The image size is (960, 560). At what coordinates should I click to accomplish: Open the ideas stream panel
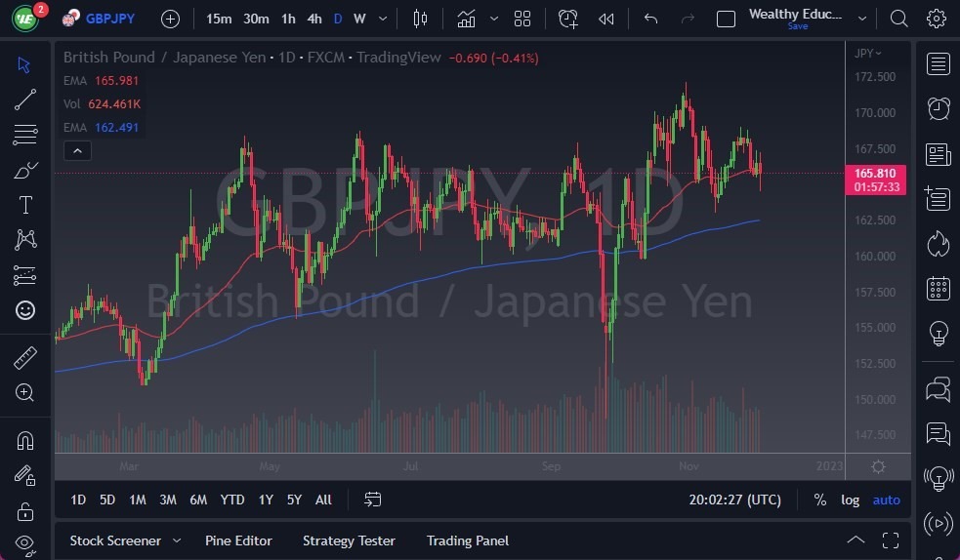click(938, 478)
